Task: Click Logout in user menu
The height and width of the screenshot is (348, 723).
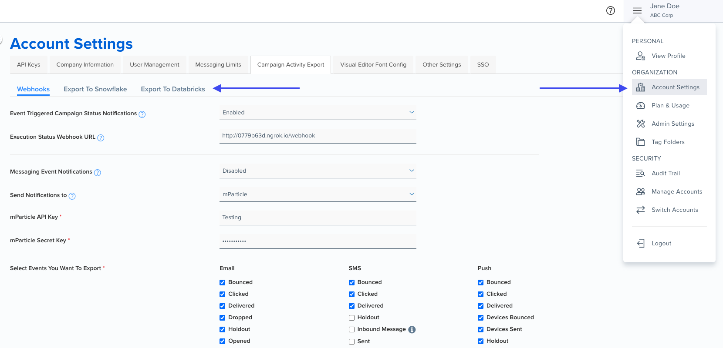Action: click(669, 243)
